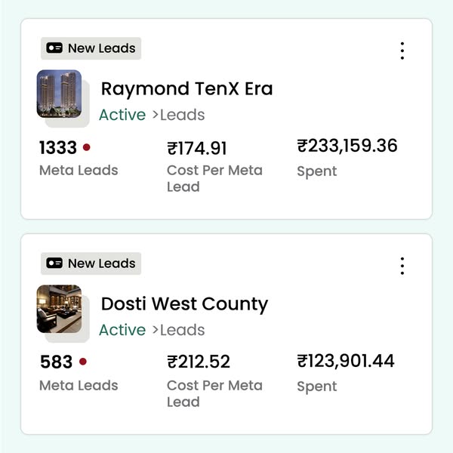Open Raymond TenX Era three-dot menu
Screen dimensions: 453x453
tap(402, 51)
